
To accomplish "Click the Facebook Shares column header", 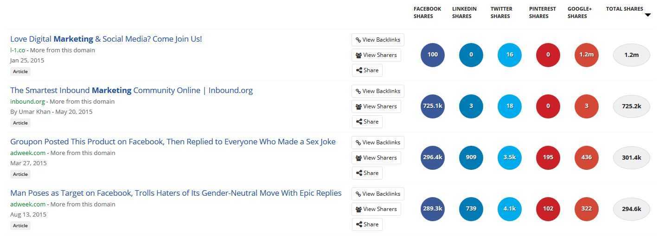I will coord(427,12).
